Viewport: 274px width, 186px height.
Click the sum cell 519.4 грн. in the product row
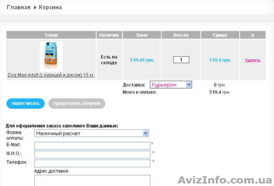click(220, 60)
